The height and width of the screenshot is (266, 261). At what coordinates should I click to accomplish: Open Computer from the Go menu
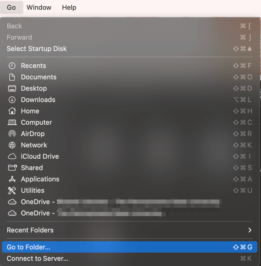(x=37, y=122)
